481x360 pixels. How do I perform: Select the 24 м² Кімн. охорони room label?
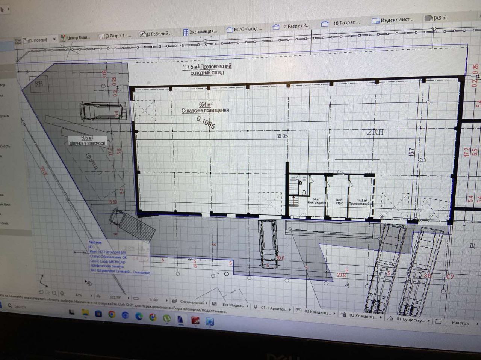(x=316, y=201)
